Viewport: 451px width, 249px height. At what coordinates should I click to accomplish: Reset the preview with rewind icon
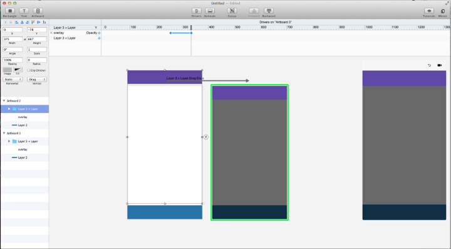[430, 65]
